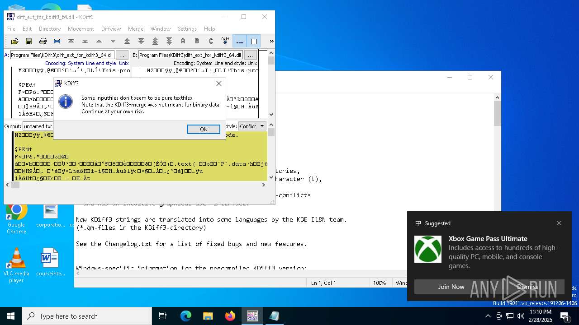This screenshot has width=579, height=325.
Task: Save the merge result with the floppy icon
Action: 29,41
